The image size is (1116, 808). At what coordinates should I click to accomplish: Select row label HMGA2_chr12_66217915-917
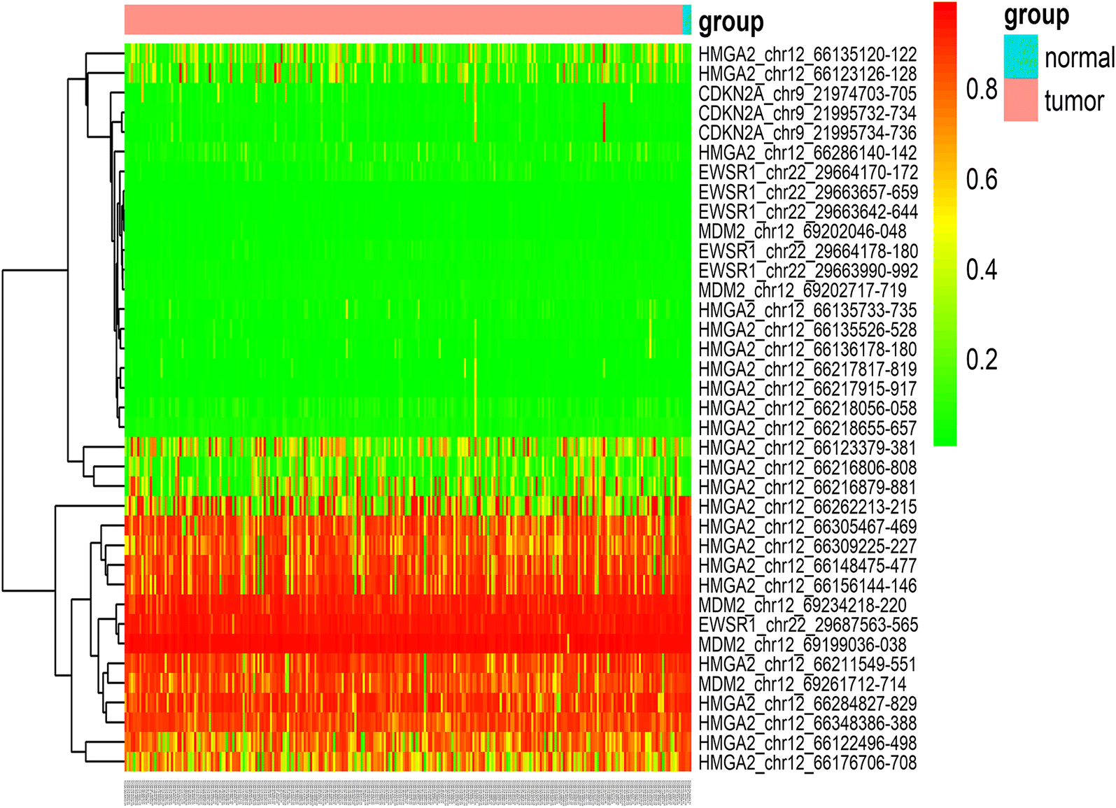click(807, 388)
